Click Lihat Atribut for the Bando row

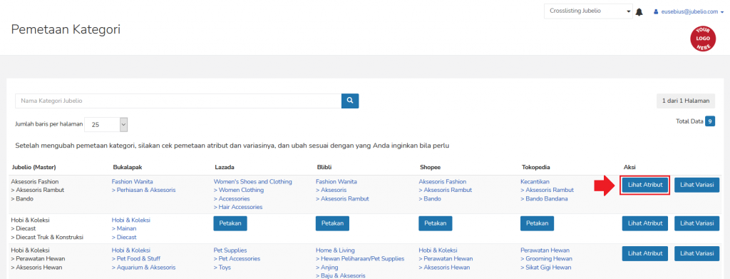(644, 185)
